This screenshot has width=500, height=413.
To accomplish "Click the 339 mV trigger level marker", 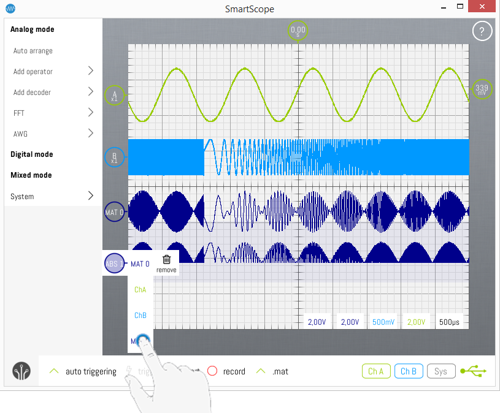I will coord(482,91).
